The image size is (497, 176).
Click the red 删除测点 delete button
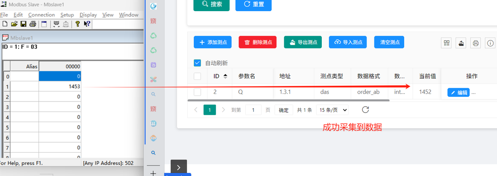[258, 42]
